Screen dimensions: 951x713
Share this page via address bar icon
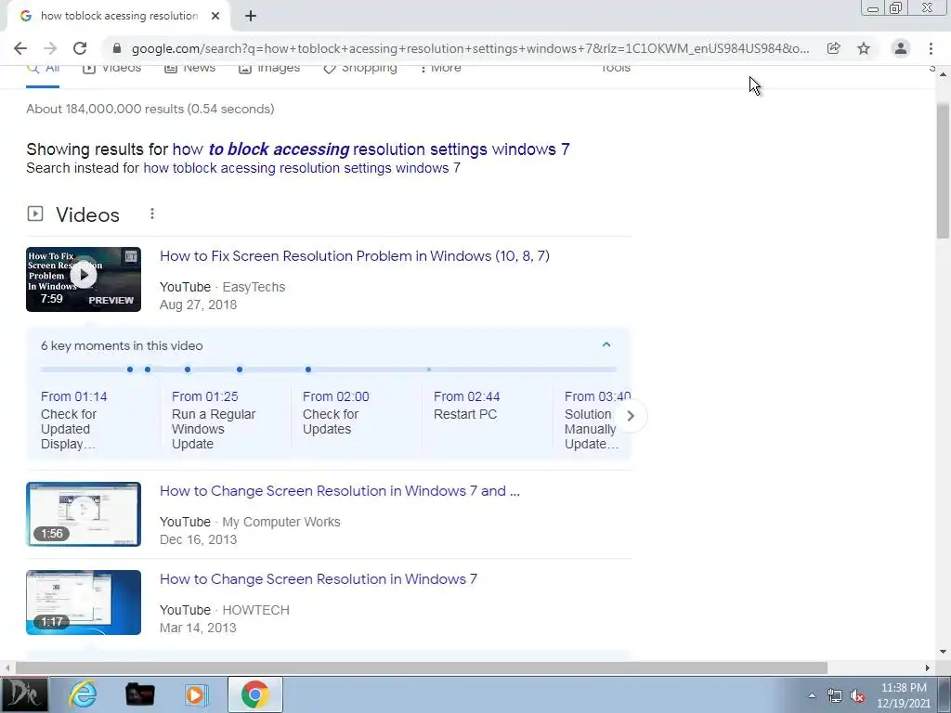pyautogui.click(x=833, y=48)
